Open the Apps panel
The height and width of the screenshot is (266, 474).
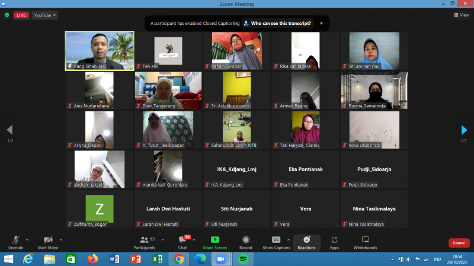coord(334,241)
